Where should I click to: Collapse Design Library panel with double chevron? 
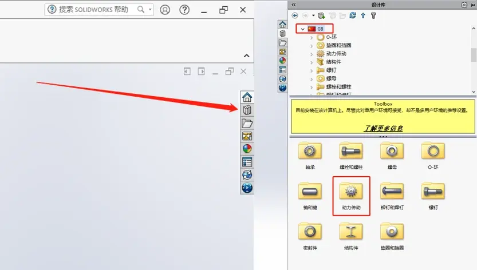(x=294, y=5)
